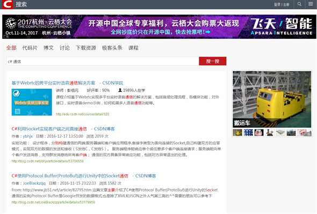Open the 2017 Hangzhou Computing Conference banner
317x214 pixels.
click(x=159, y=26)
